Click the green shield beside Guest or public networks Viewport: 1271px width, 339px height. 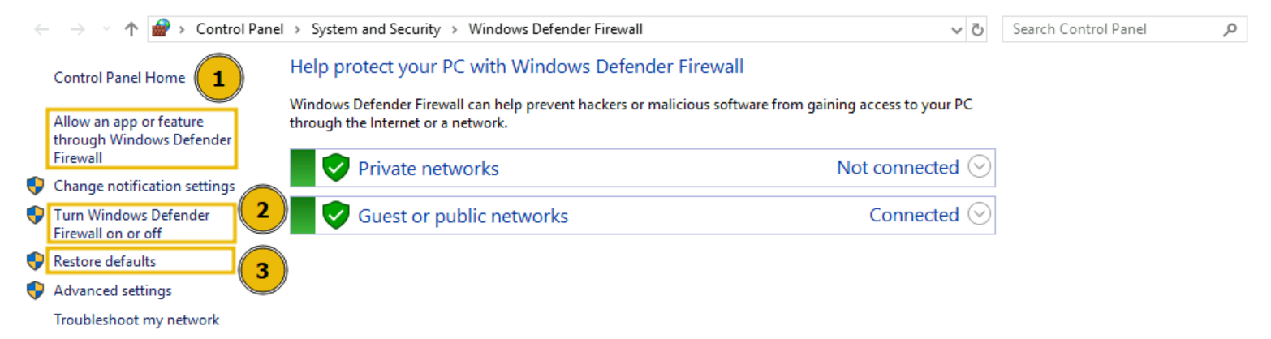click(335, 215)
